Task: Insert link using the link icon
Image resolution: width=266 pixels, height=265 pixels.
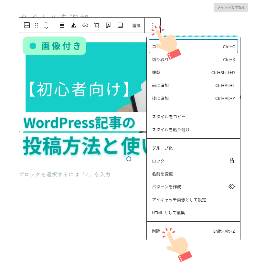Action: click(x=85, y=25)
